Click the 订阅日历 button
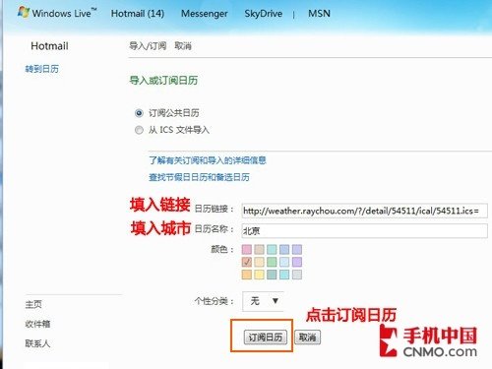 266,338
